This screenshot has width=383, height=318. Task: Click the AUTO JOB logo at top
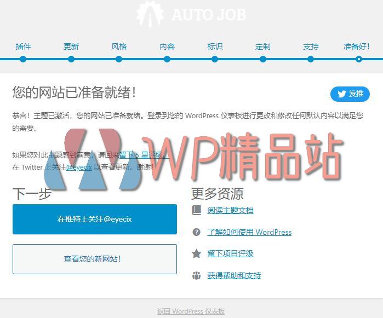[191, 14]
